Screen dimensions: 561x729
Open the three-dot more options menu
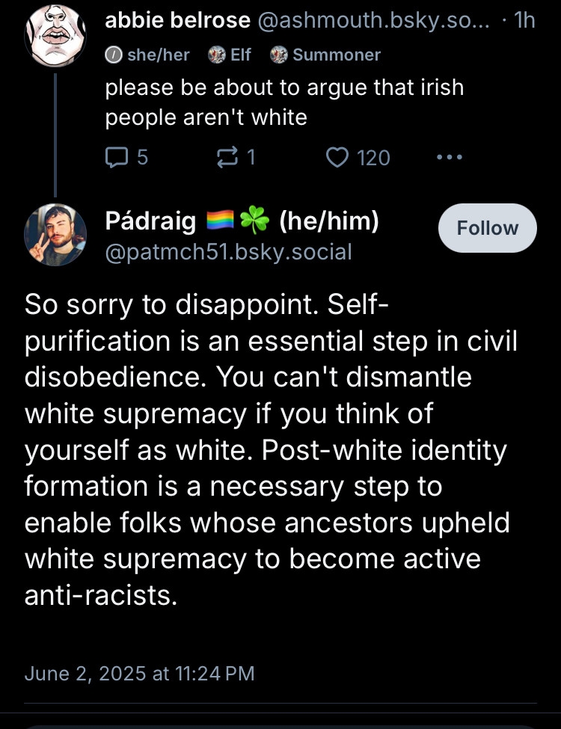coord(449,157)
